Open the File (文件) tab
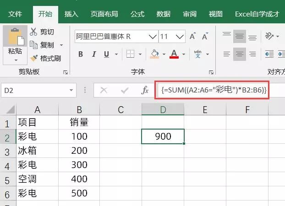Screen dimensions: 285x206 pos(15,14)
